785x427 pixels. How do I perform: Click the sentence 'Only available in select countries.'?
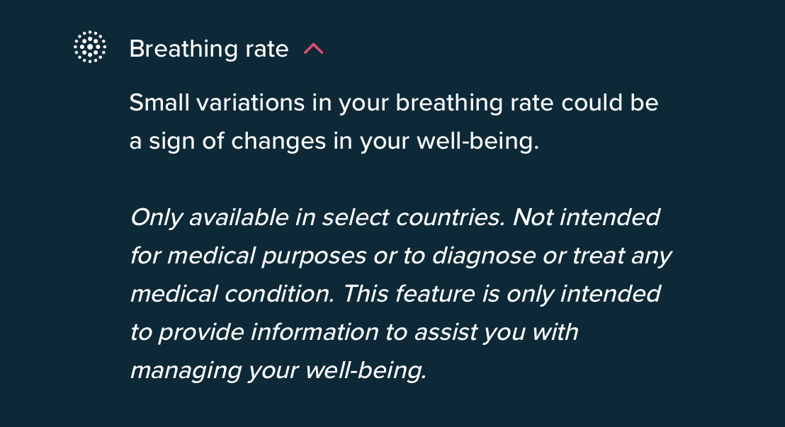318,218
